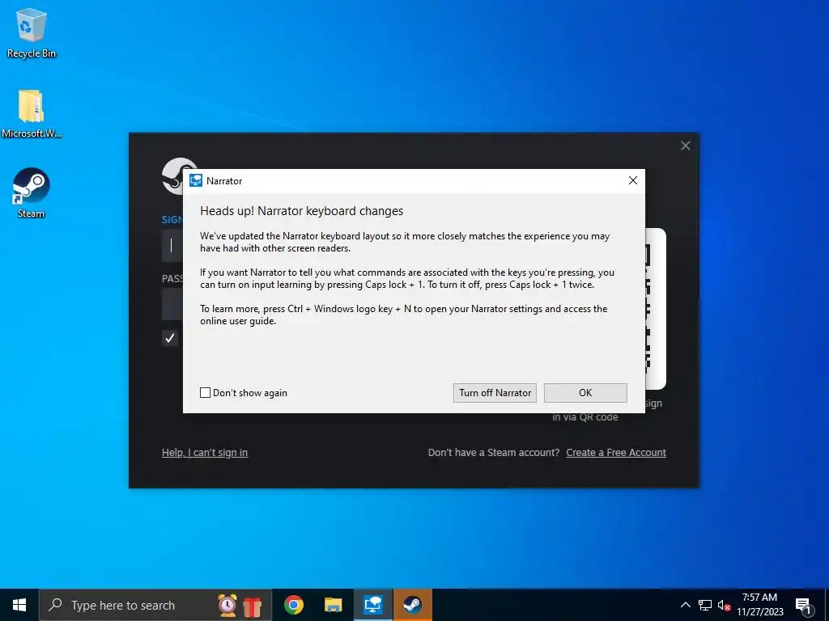
Task: Open Help, I can't sign in link
Action: (205, 453)
